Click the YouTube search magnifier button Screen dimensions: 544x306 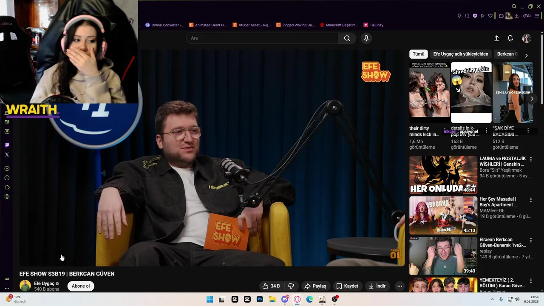pyautogui.click(x=347, y=38)
